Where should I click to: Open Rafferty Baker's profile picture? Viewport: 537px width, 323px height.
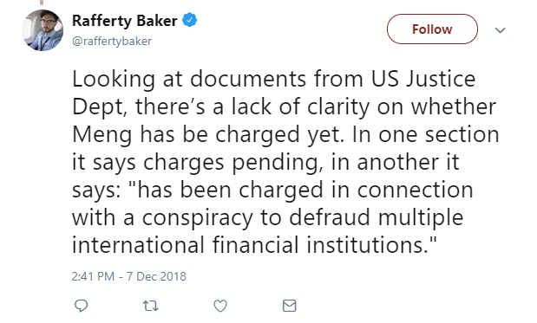point(43,30)
